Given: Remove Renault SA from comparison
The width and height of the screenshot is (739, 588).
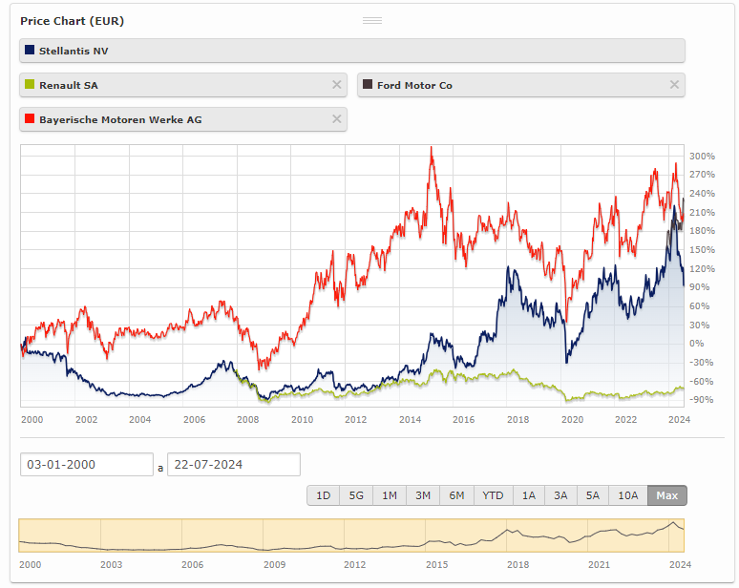Looking at the screenshot, I should [336, 85].
